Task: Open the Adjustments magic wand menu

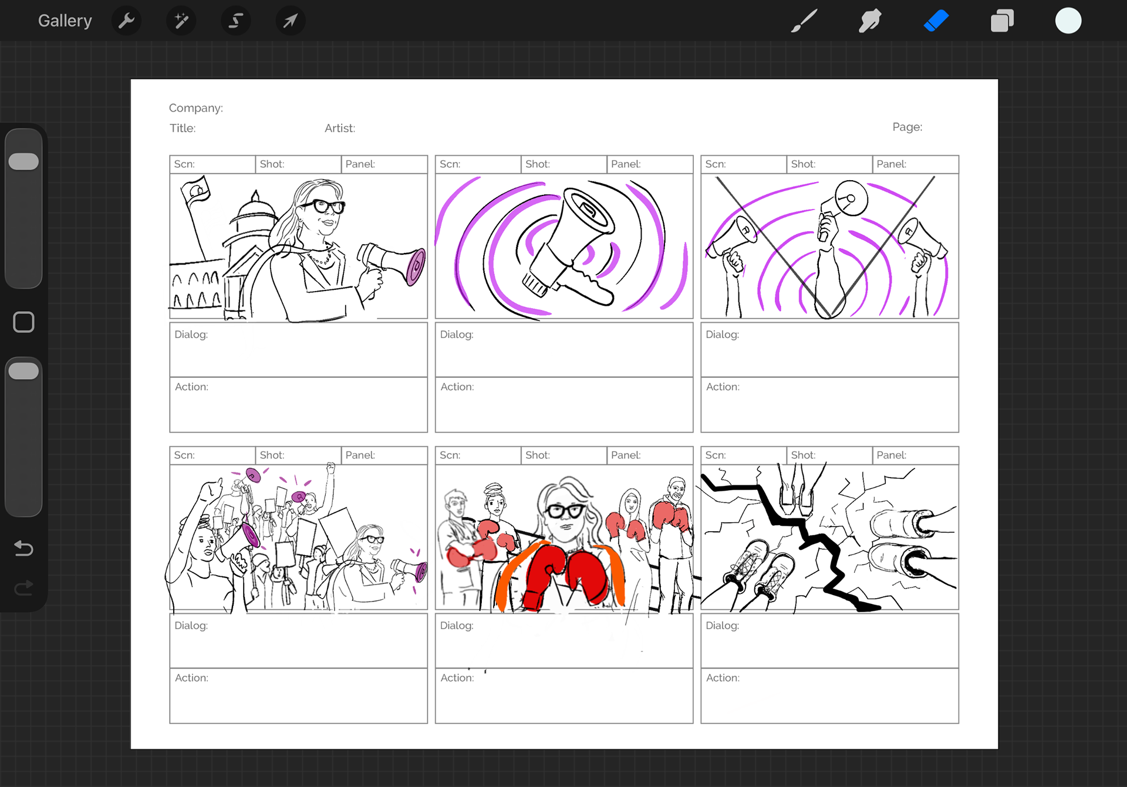Action: 181,21
